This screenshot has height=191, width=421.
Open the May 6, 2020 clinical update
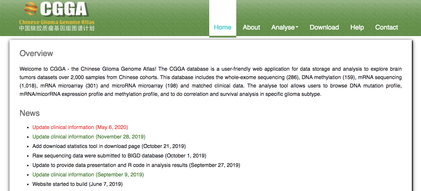(x=80, y=127)
